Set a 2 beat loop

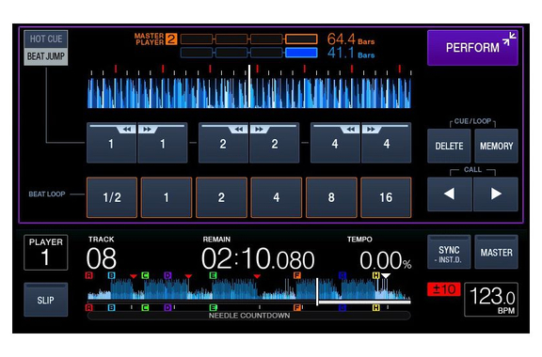(x=221, y=197)
